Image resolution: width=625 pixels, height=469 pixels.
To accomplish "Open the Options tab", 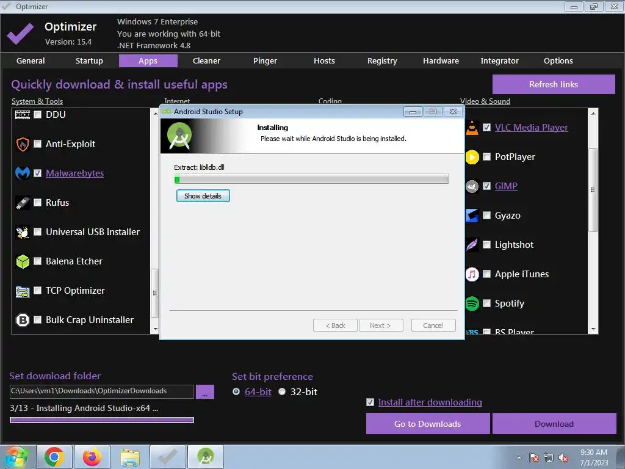I will pos(558,61).
